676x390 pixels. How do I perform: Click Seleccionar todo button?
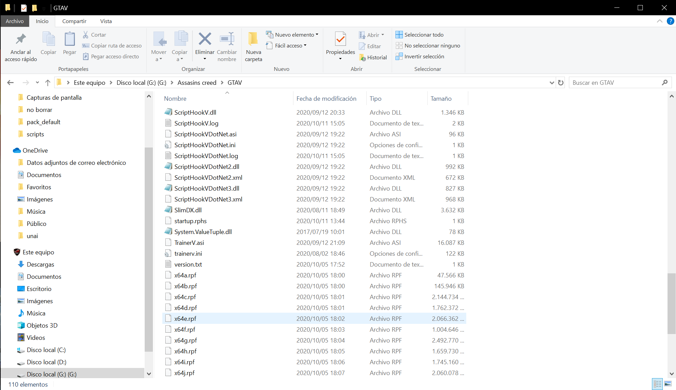pyautogui.click(x=424, y=35)
